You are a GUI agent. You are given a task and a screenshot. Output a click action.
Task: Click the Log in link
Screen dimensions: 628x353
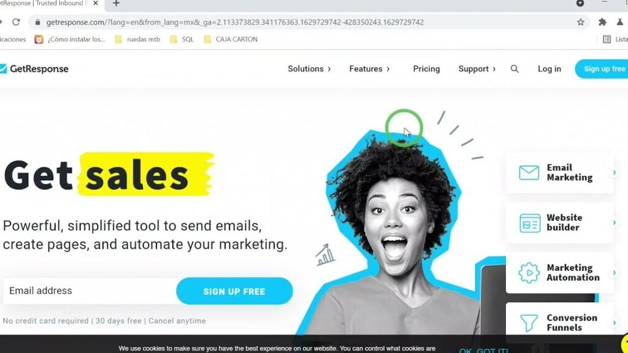(x=549, y=69)
